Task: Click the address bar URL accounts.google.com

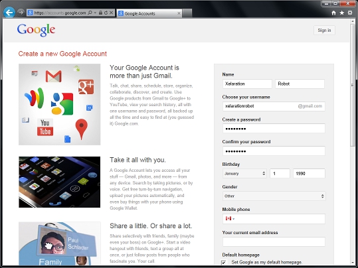Action: pos(60,13)
